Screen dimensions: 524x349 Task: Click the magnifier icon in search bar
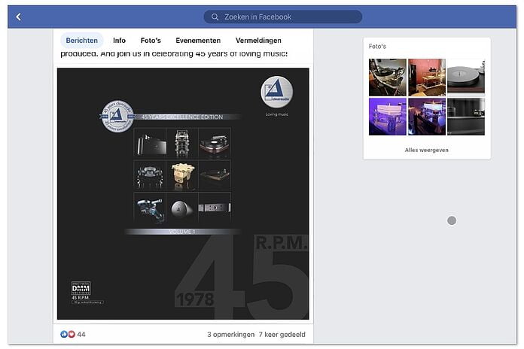click(215, 17)
